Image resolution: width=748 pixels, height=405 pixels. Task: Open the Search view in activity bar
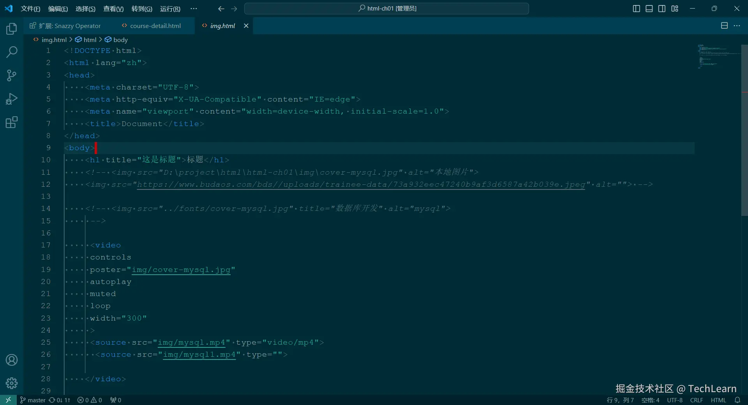(x=12, y=52)
